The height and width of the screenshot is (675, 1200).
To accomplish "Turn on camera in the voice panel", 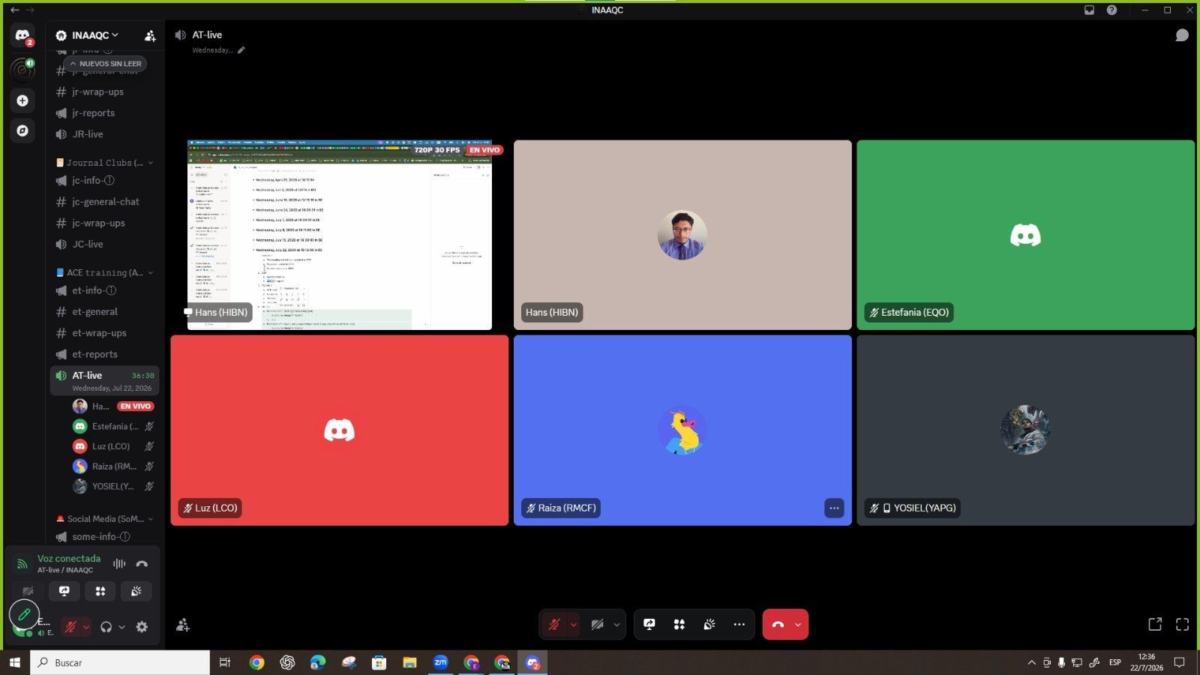I will (28, 591).
